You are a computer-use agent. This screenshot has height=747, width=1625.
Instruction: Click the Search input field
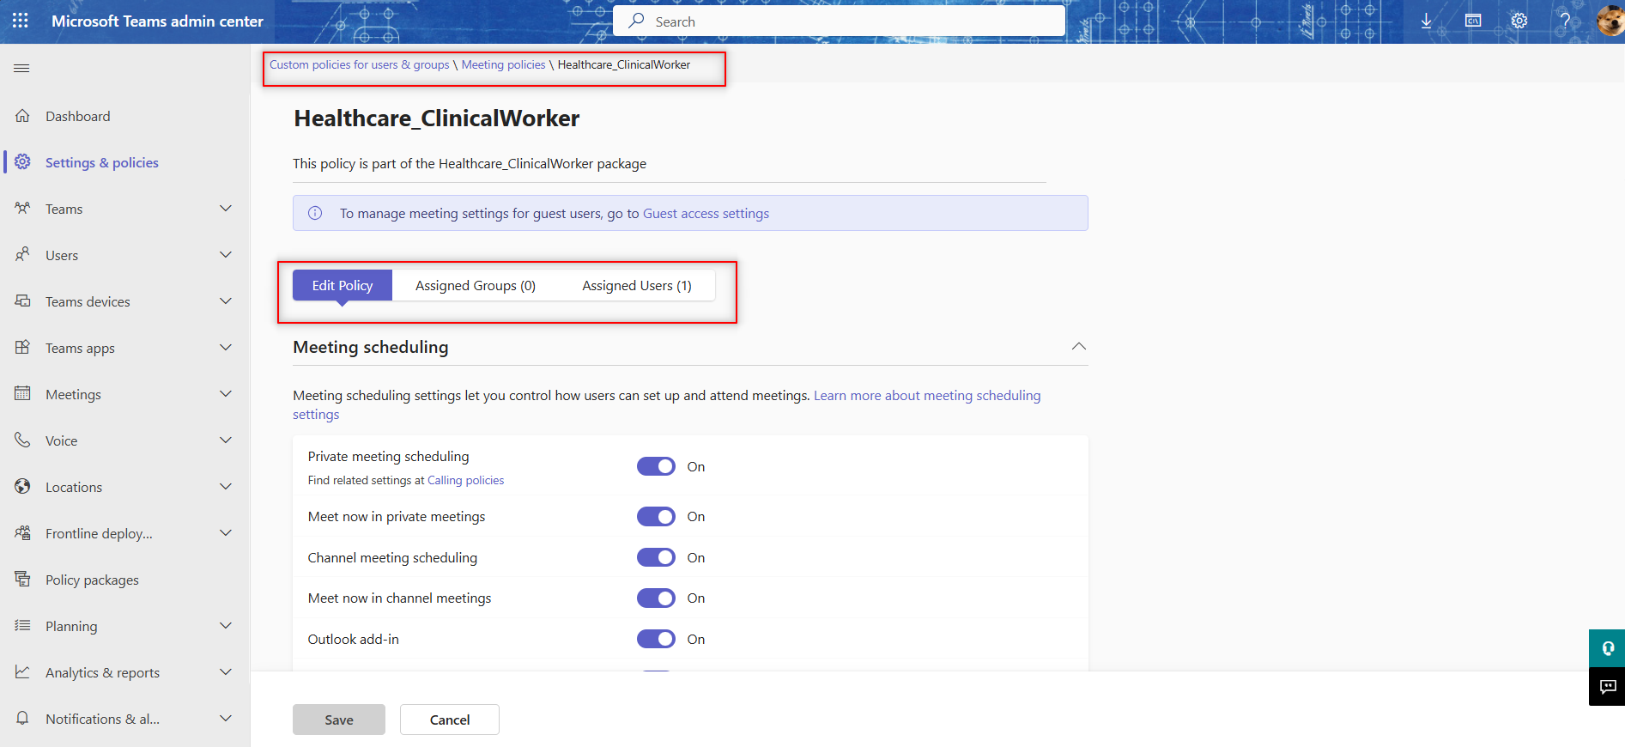pos(840,21)
